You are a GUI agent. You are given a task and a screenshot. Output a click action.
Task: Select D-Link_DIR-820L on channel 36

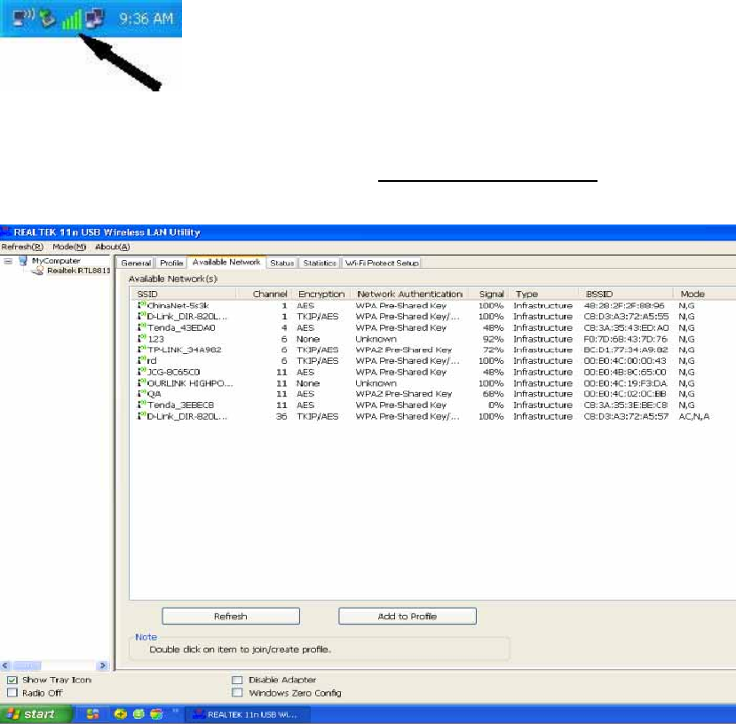[x=423, y=416]
